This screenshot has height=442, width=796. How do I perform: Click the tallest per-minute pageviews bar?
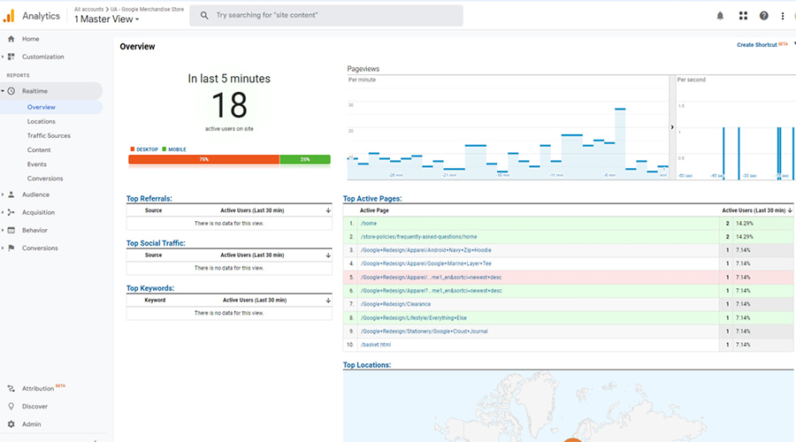(x=620, y=143)
